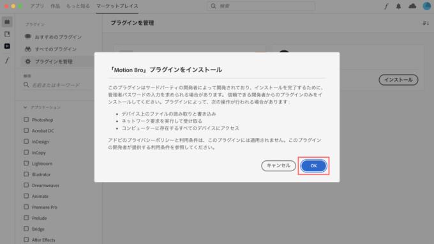Select the fonts f icon in left rail
This screenshot has width=434, height=244.
[7, 60]
